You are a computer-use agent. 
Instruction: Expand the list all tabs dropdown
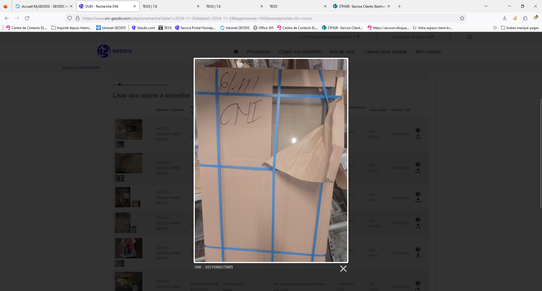point(486,6)
